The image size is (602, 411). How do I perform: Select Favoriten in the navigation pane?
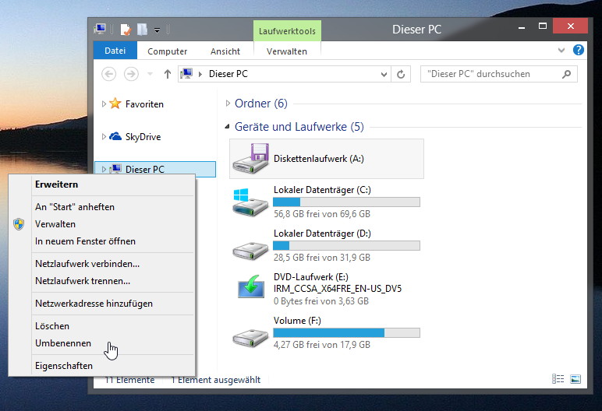144,104
